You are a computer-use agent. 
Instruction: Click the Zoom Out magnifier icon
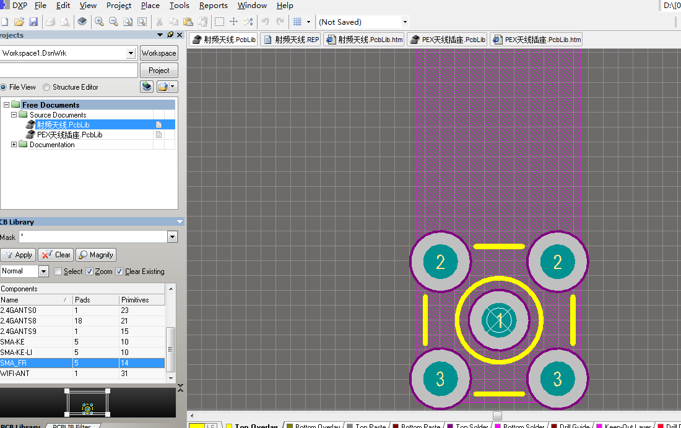point(113,22)
